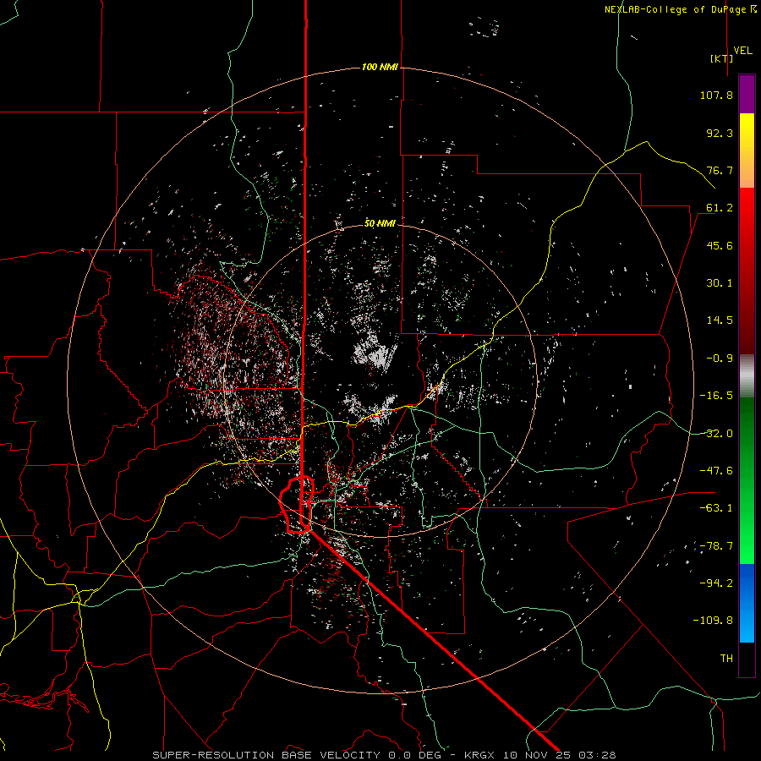Click the red warning polygon near the radar center
The image size is (761, 761).
[297, 504]
